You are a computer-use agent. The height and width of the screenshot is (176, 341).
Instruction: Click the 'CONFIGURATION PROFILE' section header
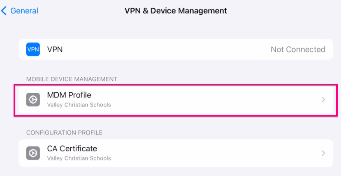click(64, 133)
